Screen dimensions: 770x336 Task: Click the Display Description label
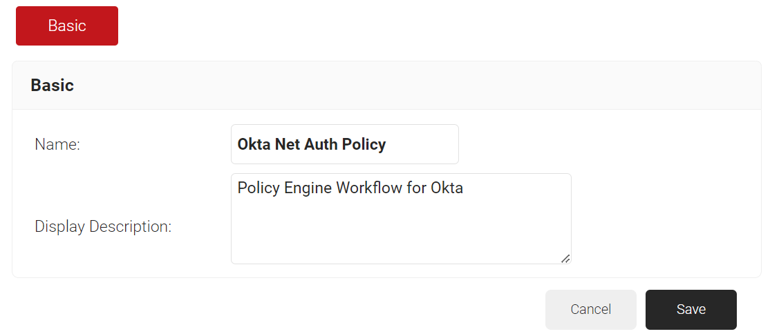click(x=103, y=226)
